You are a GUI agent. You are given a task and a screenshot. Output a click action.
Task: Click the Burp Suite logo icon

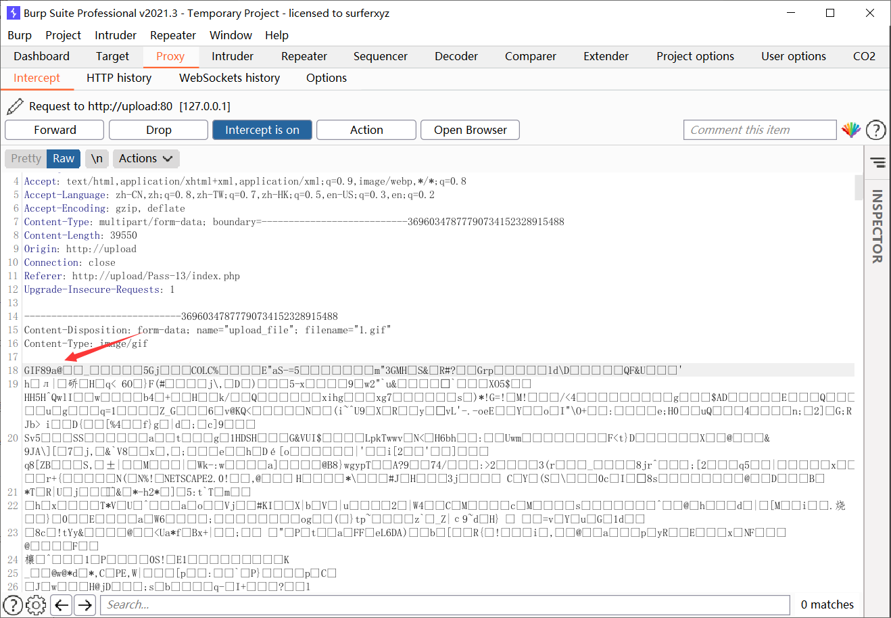[13, 13]
